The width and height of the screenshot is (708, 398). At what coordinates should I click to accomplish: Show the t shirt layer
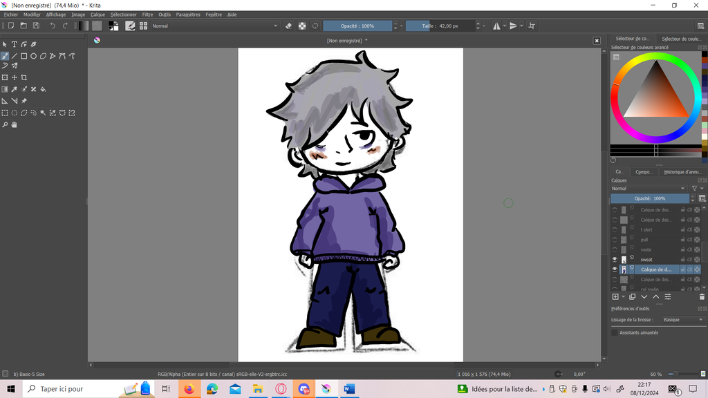615,230
